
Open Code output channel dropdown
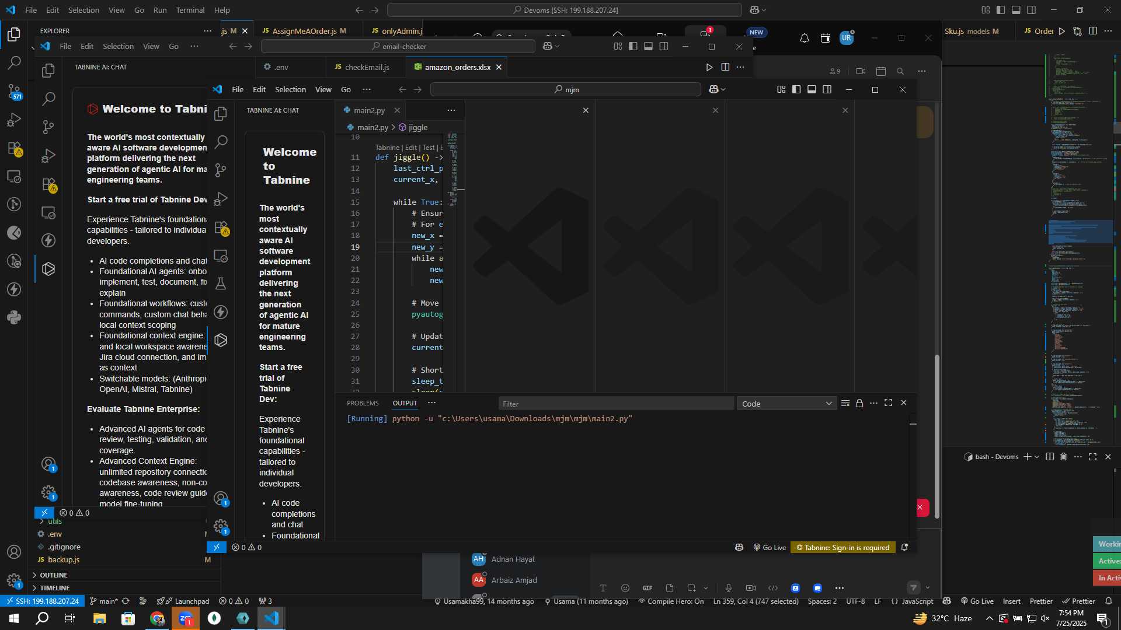786,404
